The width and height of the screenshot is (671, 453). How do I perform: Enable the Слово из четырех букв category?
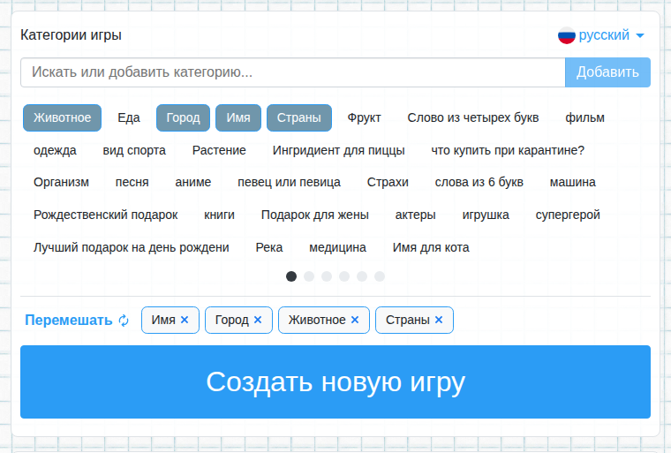click(x=473, y=117)
